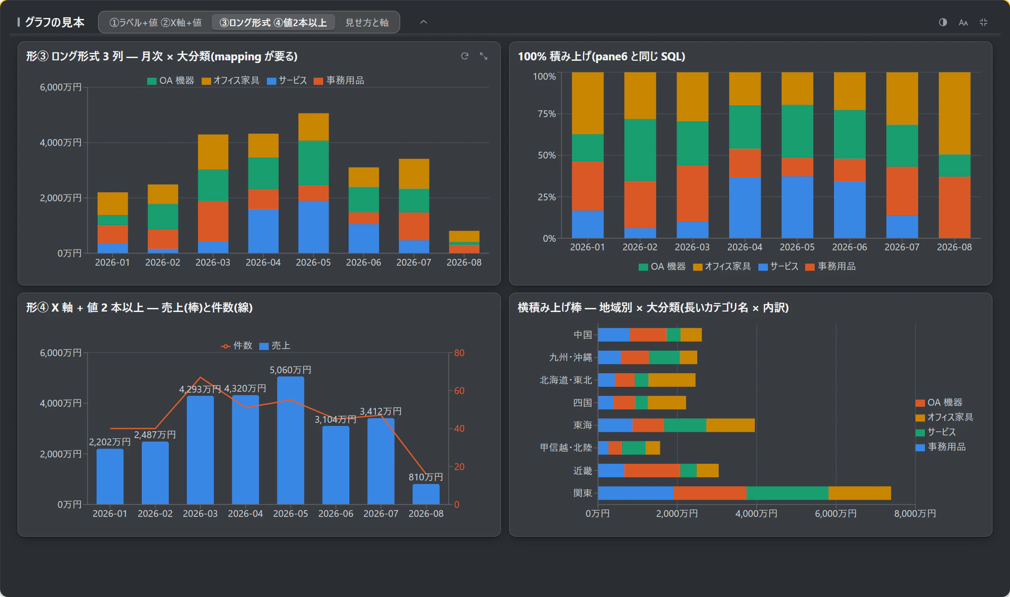
Task: Click the red segment of the 近畿 bar
Action: 652,470
